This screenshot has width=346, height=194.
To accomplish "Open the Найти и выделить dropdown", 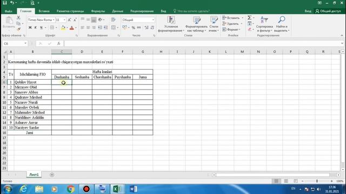I will (282, 24).
